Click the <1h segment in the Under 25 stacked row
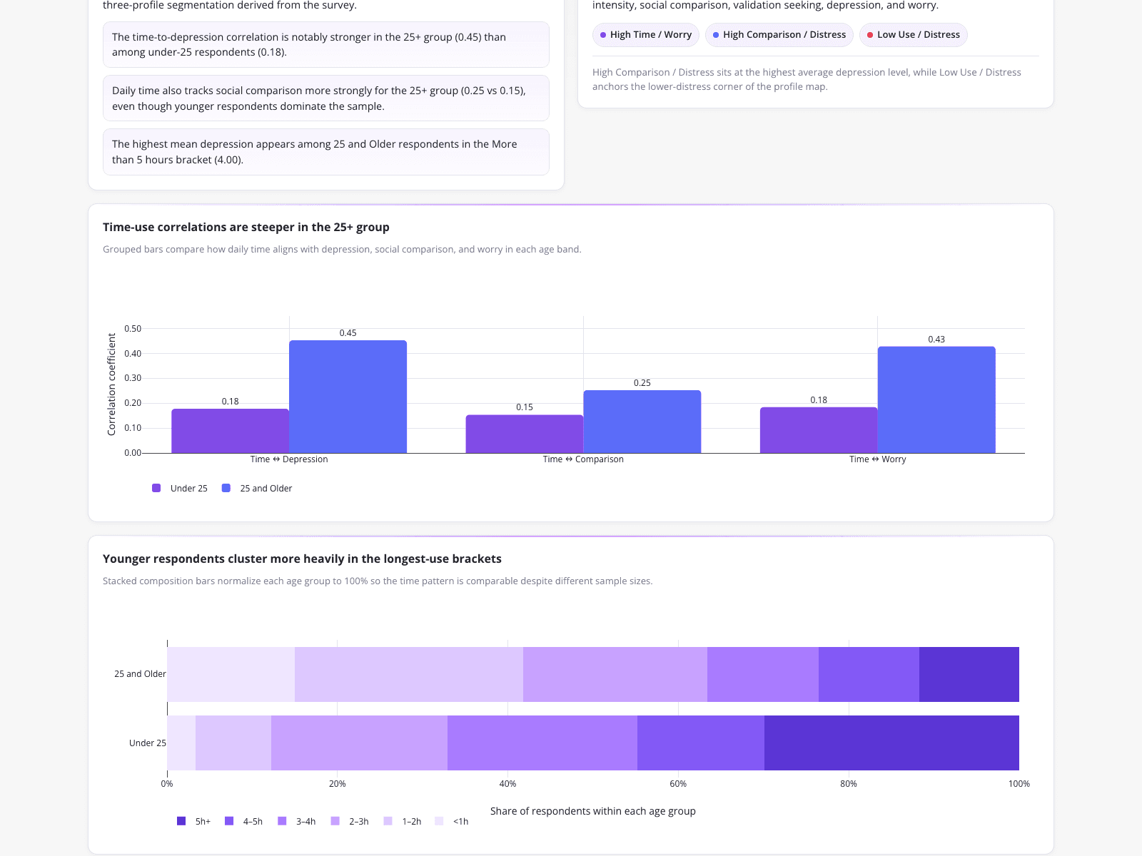Image resolution: width=1142 pixels, height=856 pixels. point(181,743)
